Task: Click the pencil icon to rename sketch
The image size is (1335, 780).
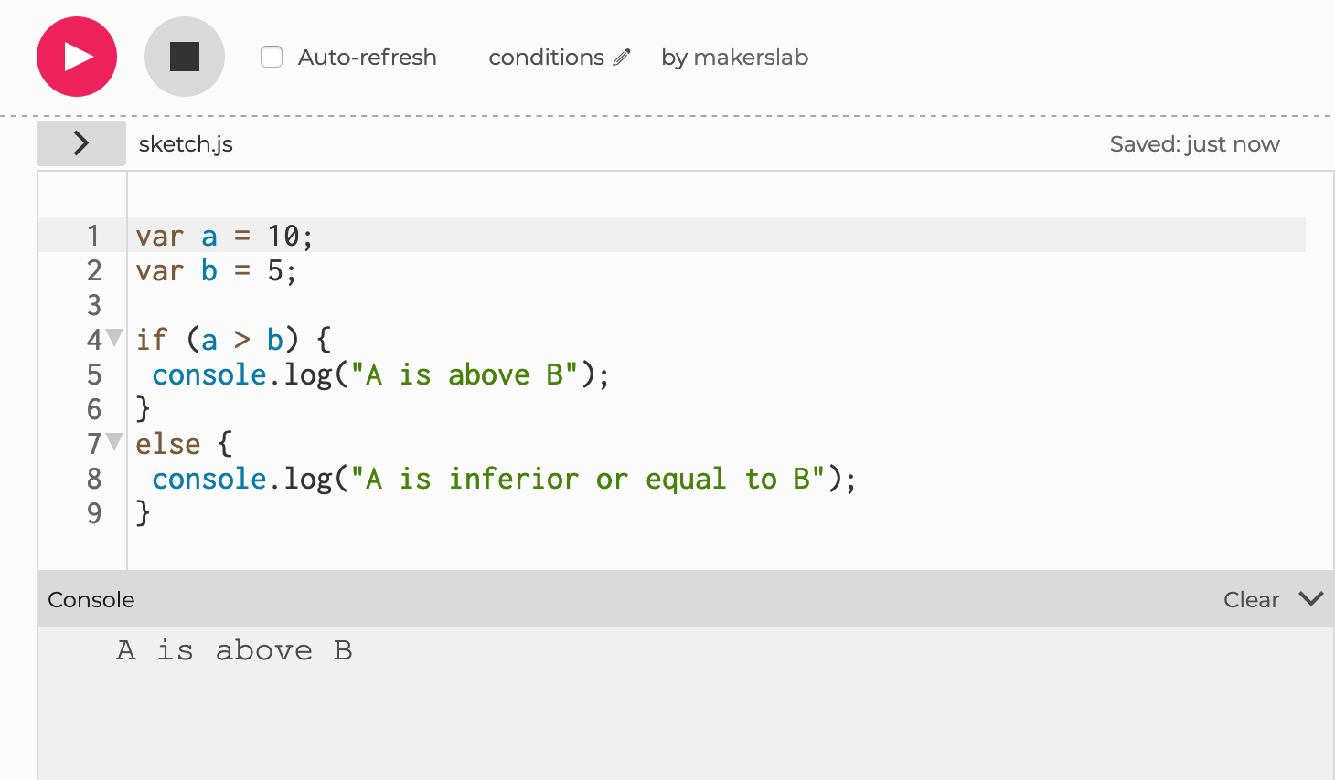Action: click(622, 58)
